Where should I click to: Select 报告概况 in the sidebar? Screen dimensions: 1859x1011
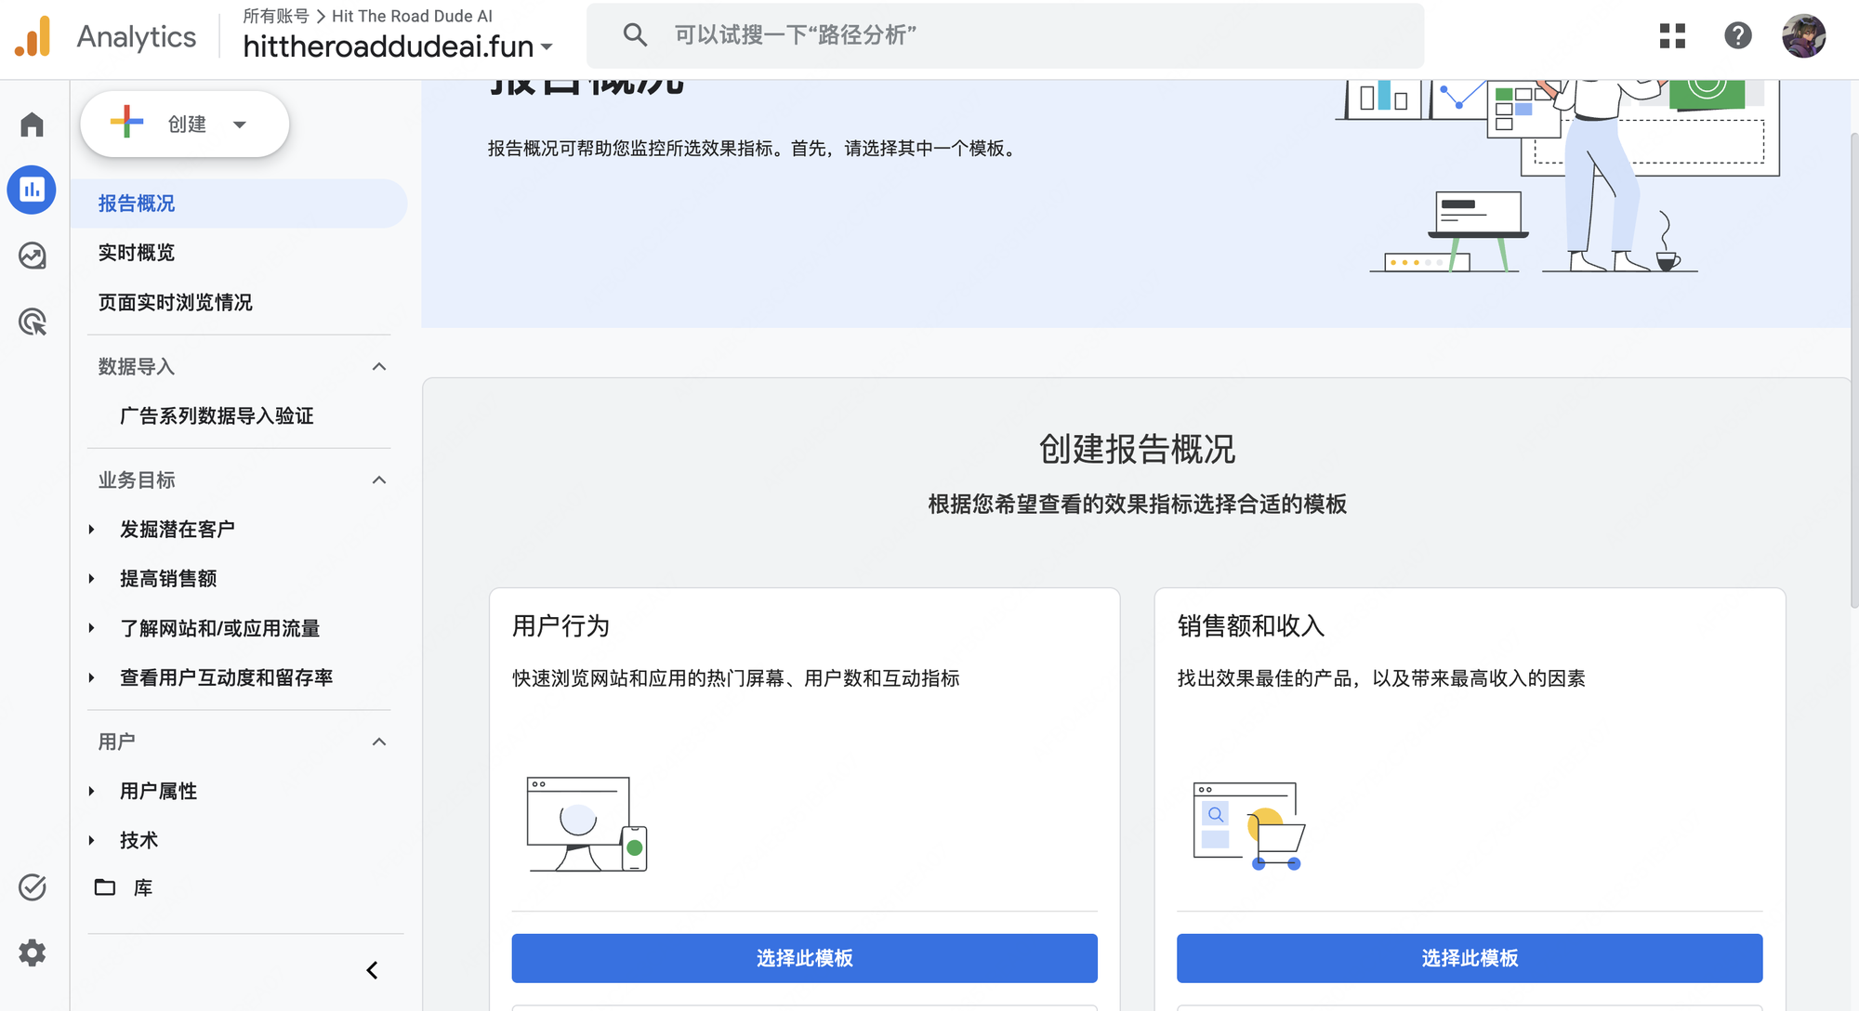pyautogui.click(x=239, y=204)
